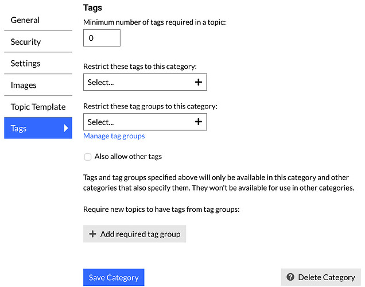Viewport: 365px width, 287px height.
Task: Click Save Category button
Action: point(114,277)
